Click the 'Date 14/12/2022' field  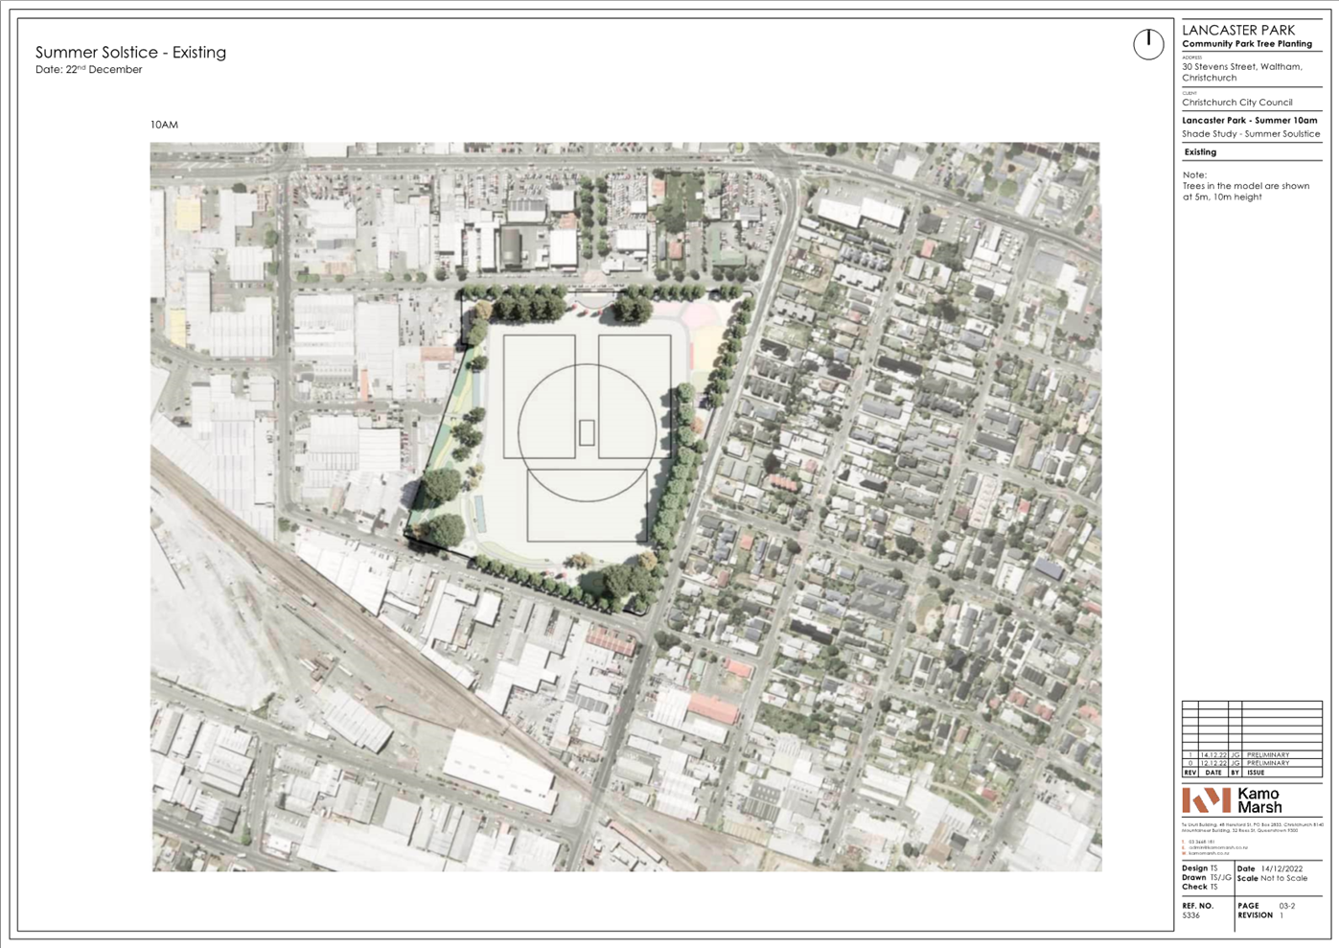click(x=1270, y=868)
